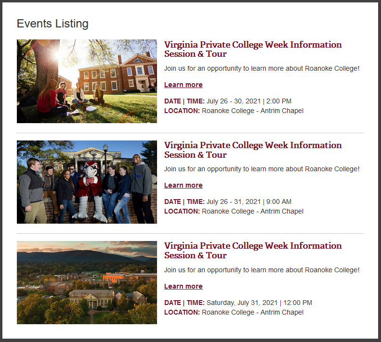Select the Saturday, July 31, 2021 date text

[242, 303]
